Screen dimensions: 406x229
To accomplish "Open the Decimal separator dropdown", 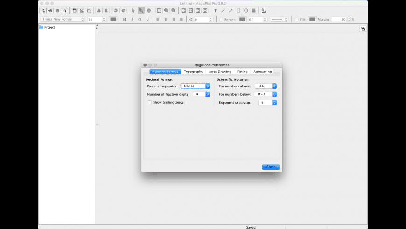I will point(196,86).
